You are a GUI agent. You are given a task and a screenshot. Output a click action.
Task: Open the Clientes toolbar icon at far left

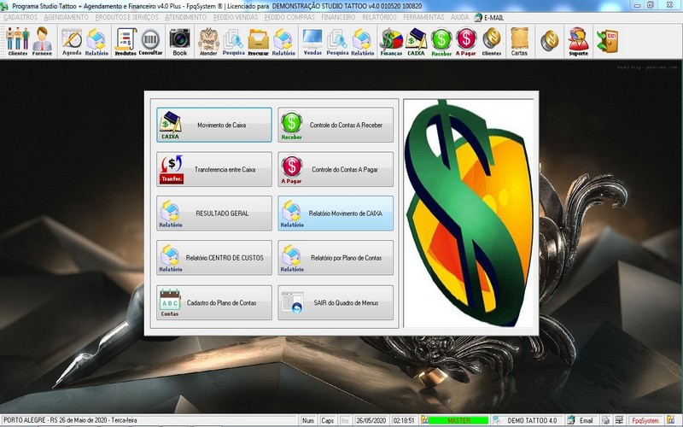[17, 40]
